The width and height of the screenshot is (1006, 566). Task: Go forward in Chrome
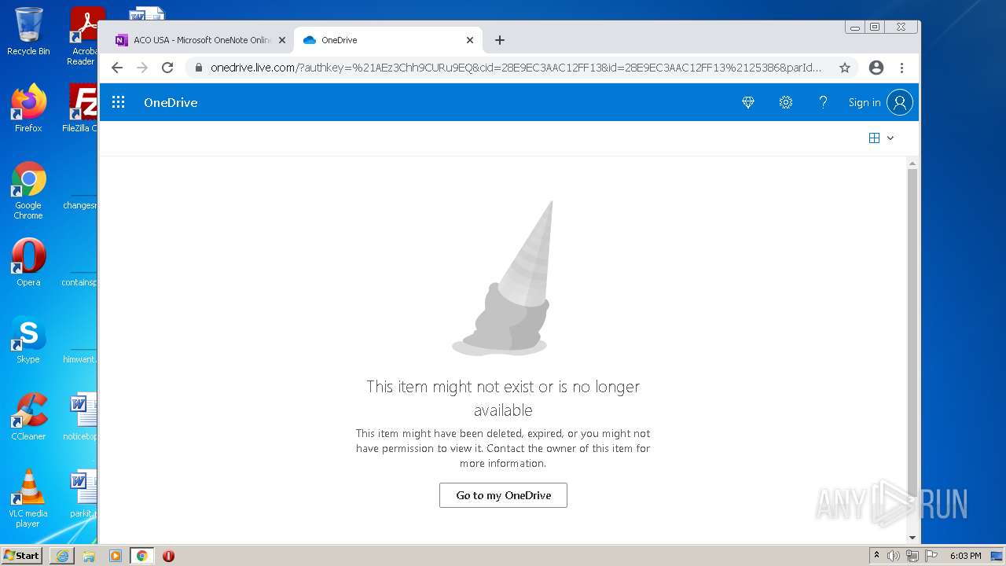[x=142, y=68]
